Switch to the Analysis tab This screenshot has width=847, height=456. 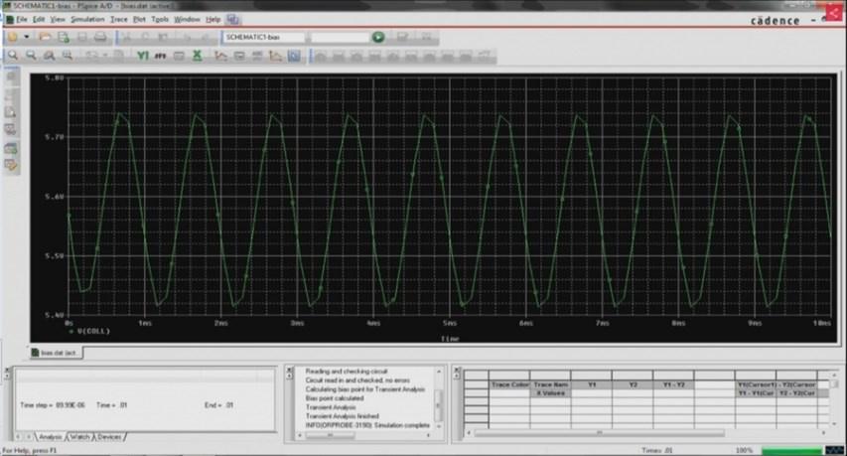51,436
